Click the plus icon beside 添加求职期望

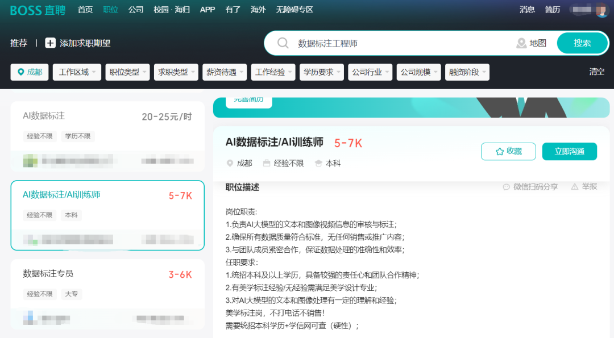click(50, 43)
